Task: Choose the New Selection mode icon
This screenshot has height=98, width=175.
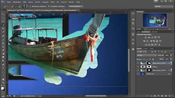Action: click(x=13, y=6)
